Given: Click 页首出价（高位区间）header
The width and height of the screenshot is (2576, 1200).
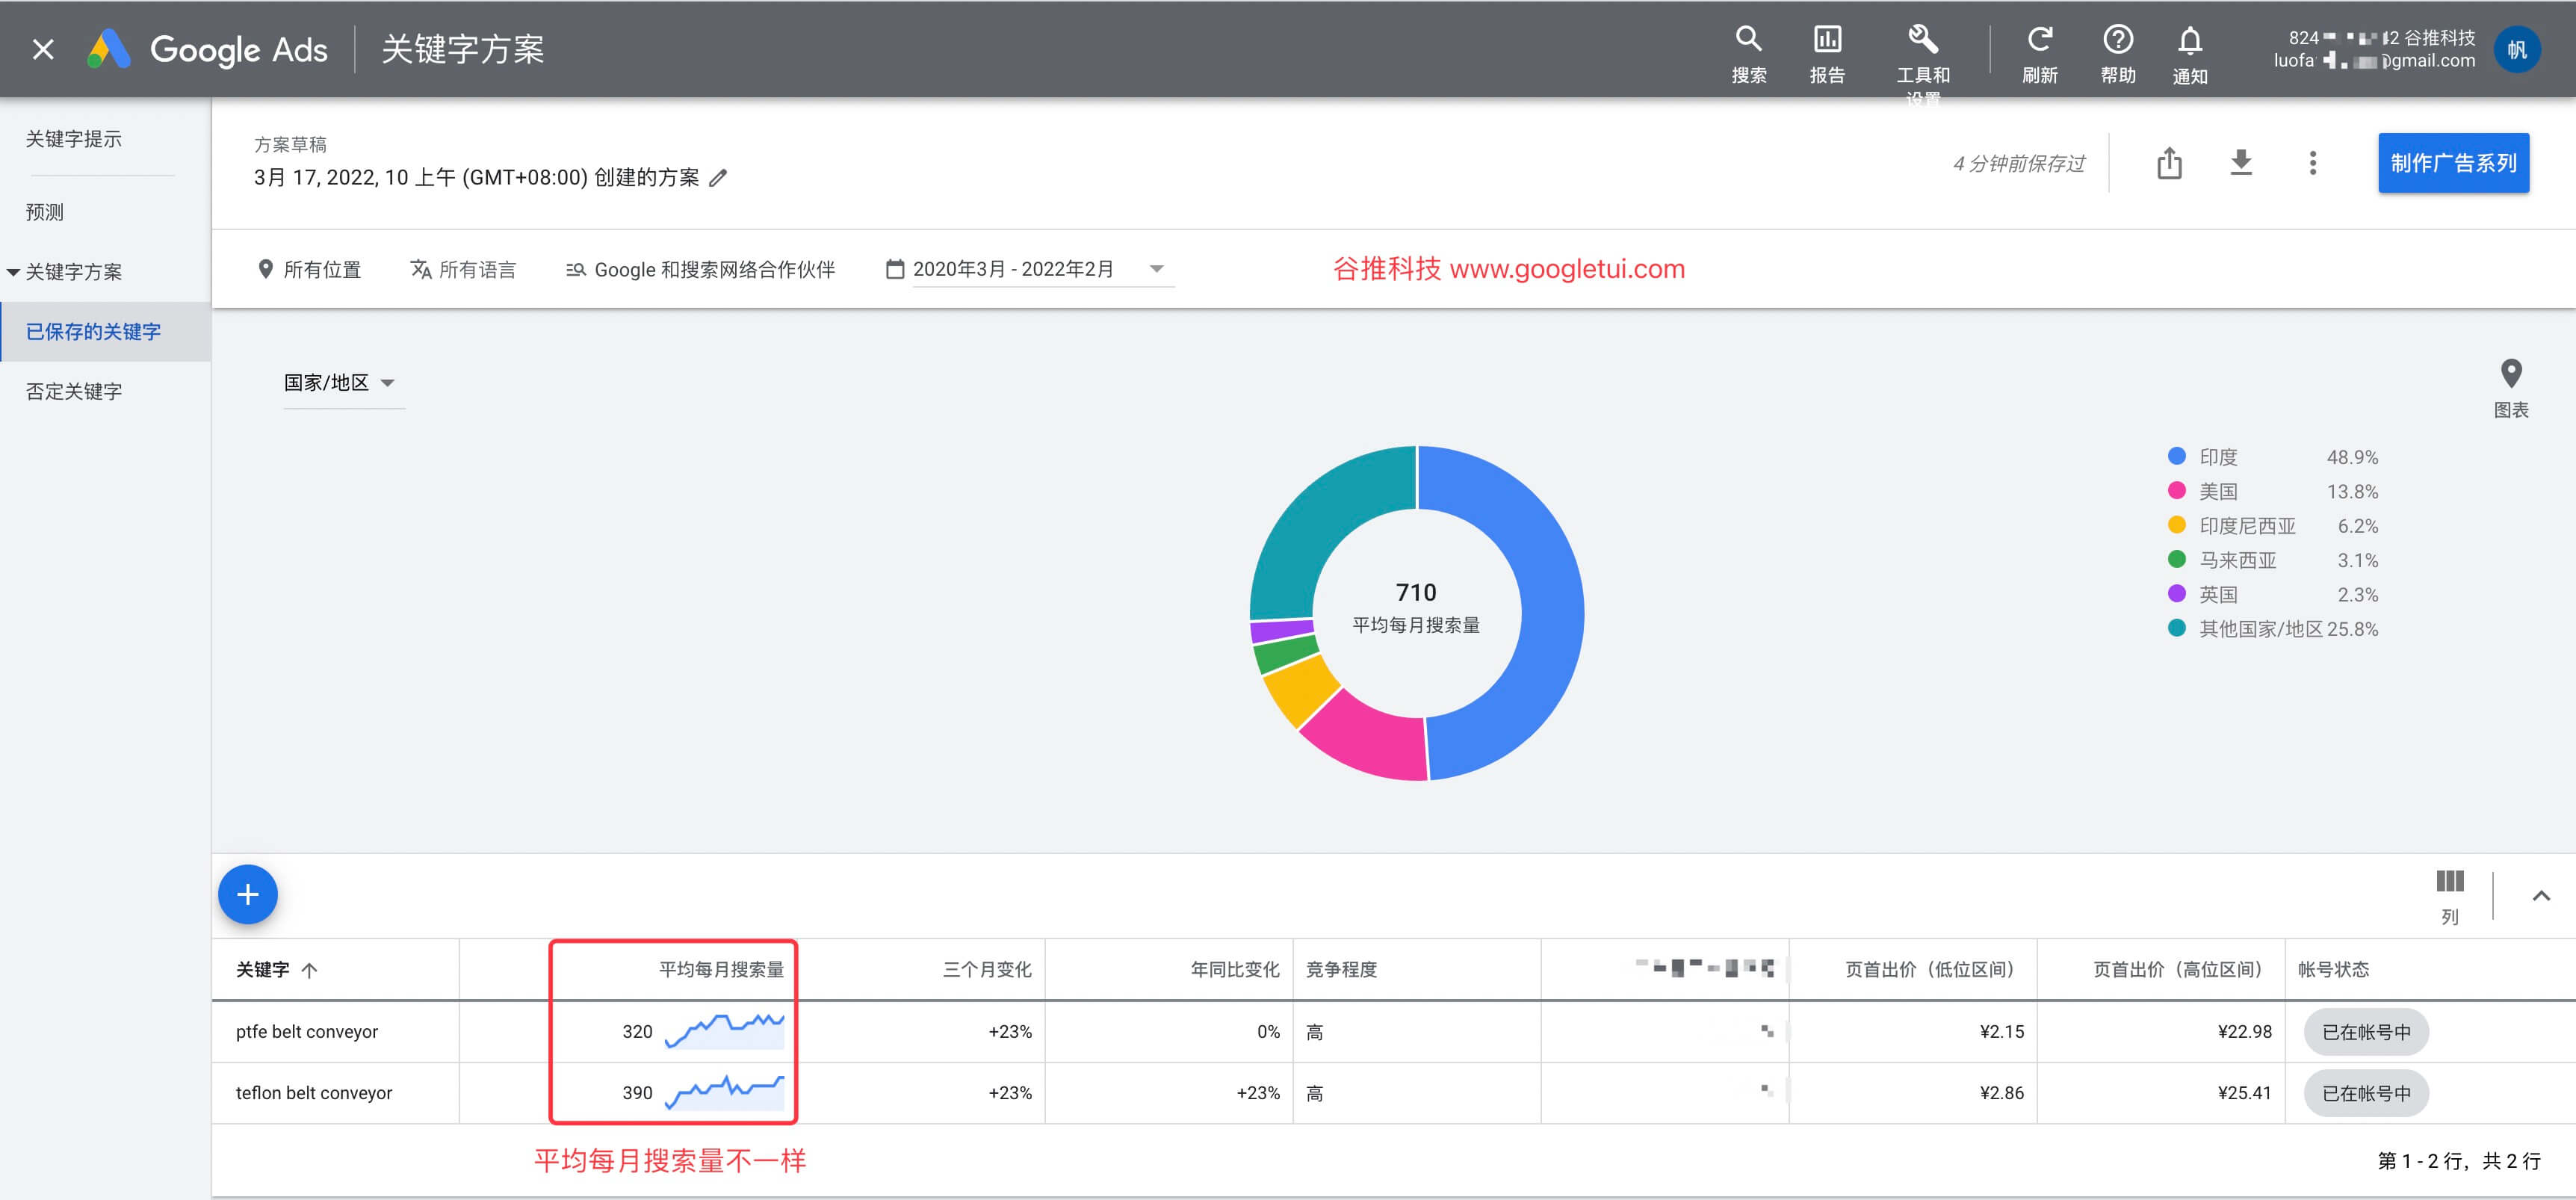Looking at the screenshot, I should pyautogui.click(x=2178, y=969).
